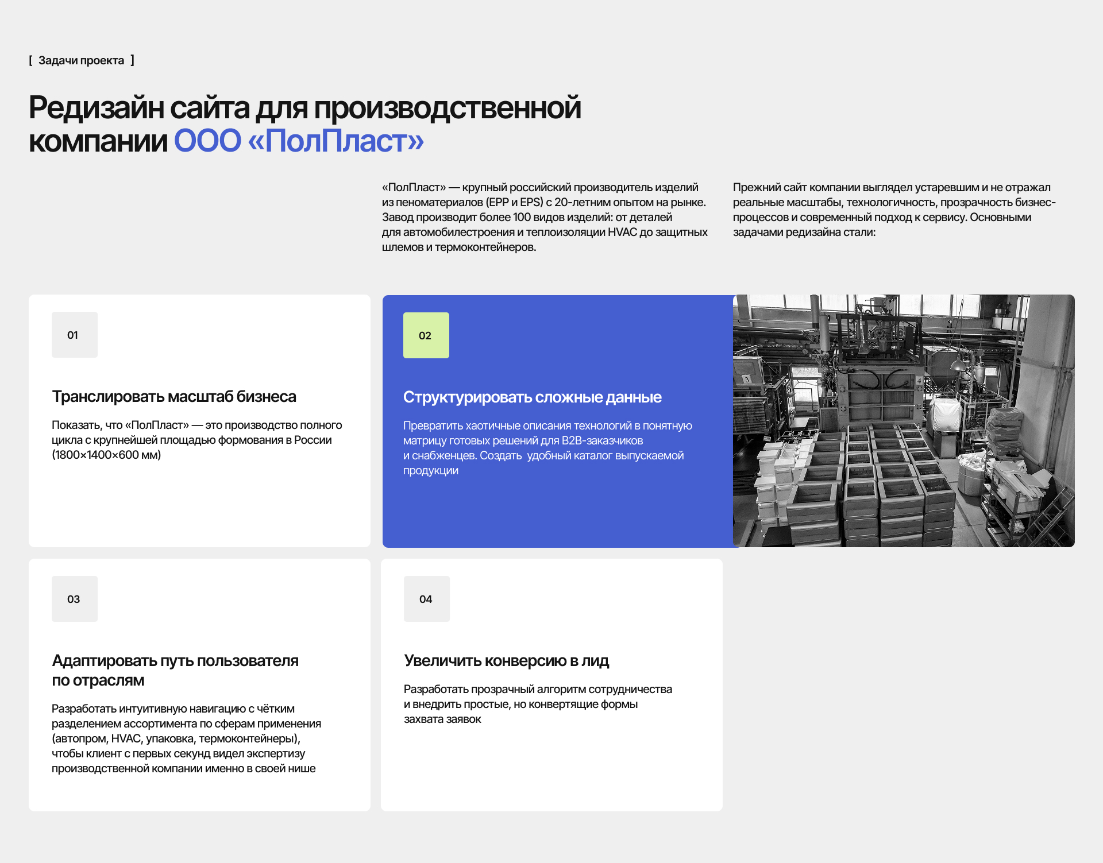The height and width of the screenshot is (863, 1103).
Task: Click description "Разработать интуитивную навигацию"
Action: [x=187, y=738]
